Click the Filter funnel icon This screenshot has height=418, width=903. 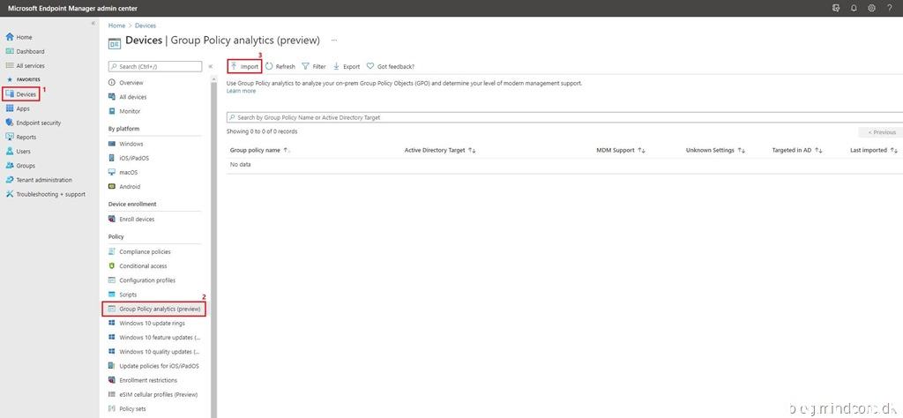pos(305,66)
